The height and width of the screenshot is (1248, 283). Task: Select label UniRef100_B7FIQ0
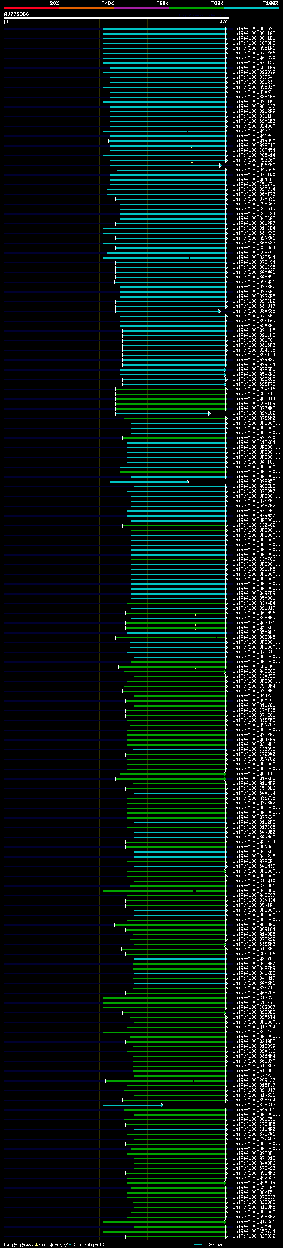[x=253, y=174]
